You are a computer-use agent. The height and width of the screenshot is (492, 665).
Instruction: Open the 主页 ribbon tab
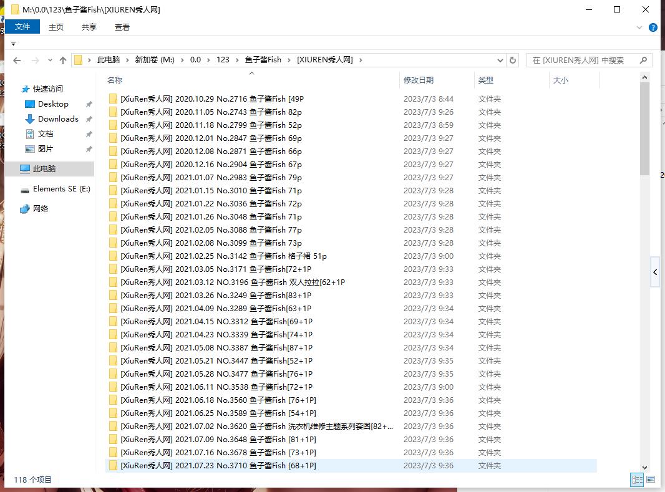(x=56, y=27)
